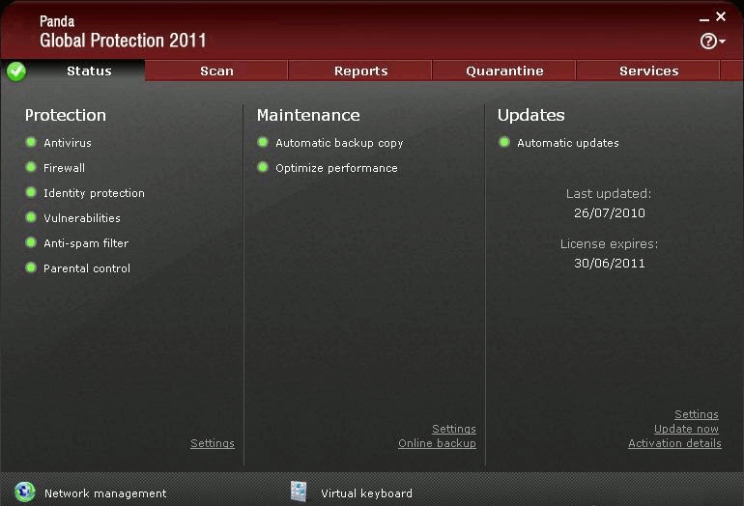Click the Optimize performance status dot
744x506 pixels.
pyautogui.click(x=263, y=167)
